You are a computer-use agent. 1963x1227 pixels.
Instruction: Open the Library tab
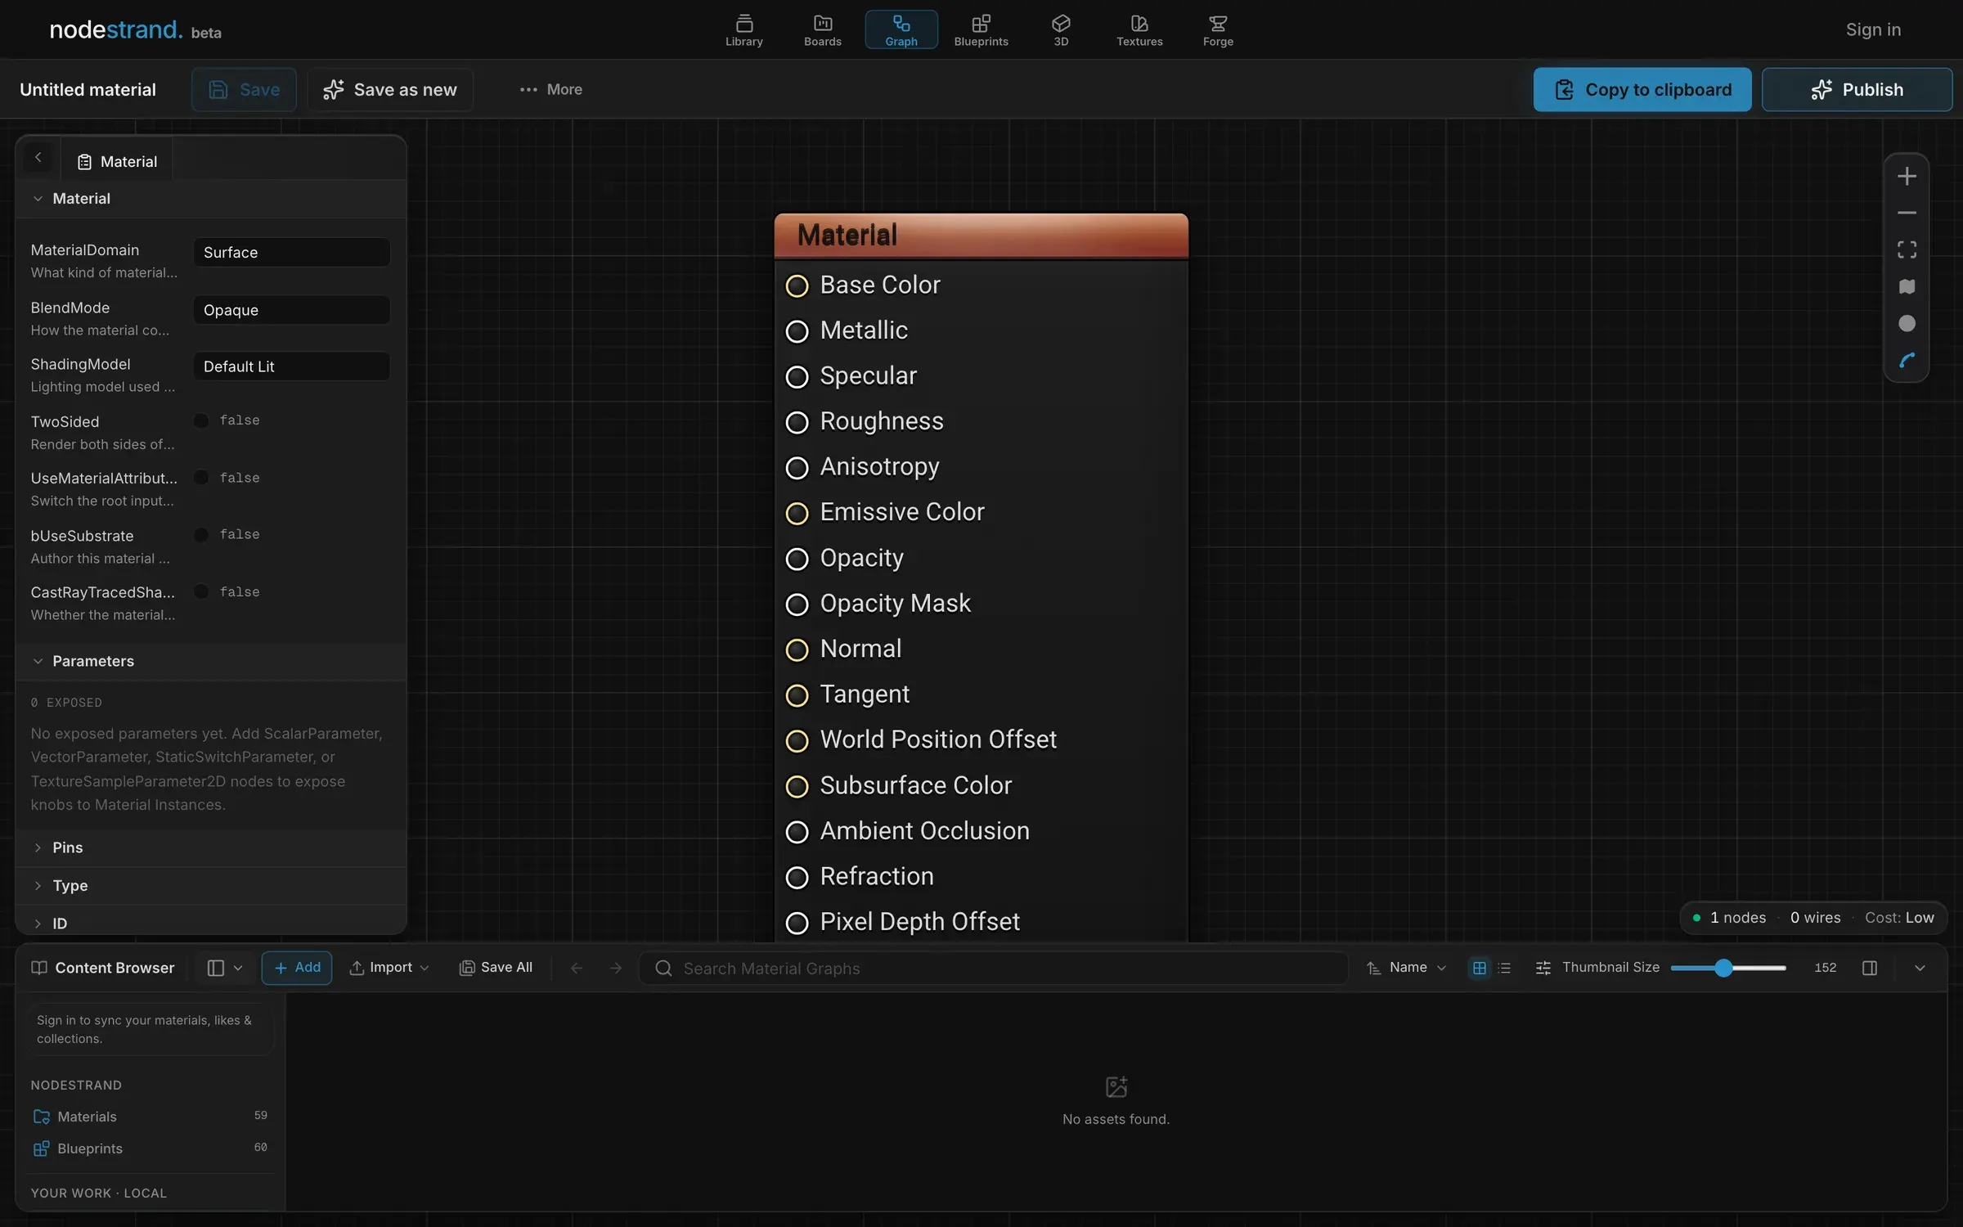744,30
